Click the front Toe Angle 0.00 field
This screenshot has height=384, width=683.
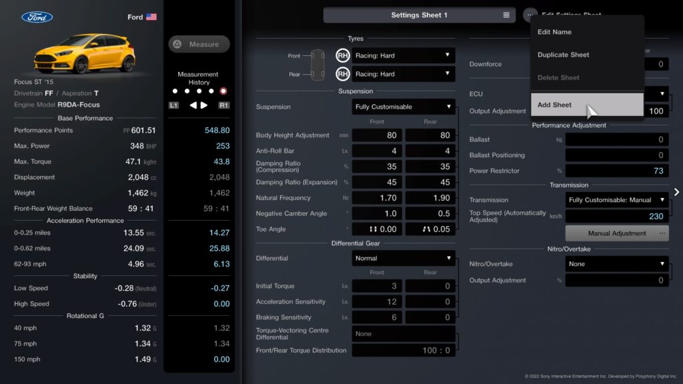(x=378, y=229)
